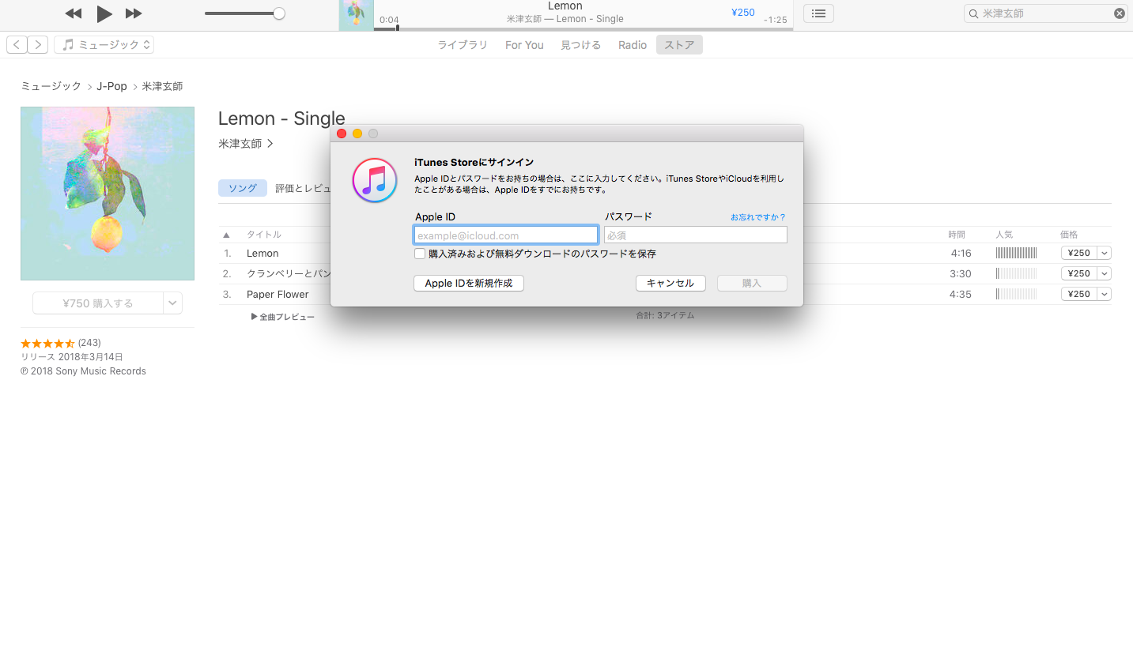Sort by the 価格 column header
1133x647 pixels.
[1069, 235]
